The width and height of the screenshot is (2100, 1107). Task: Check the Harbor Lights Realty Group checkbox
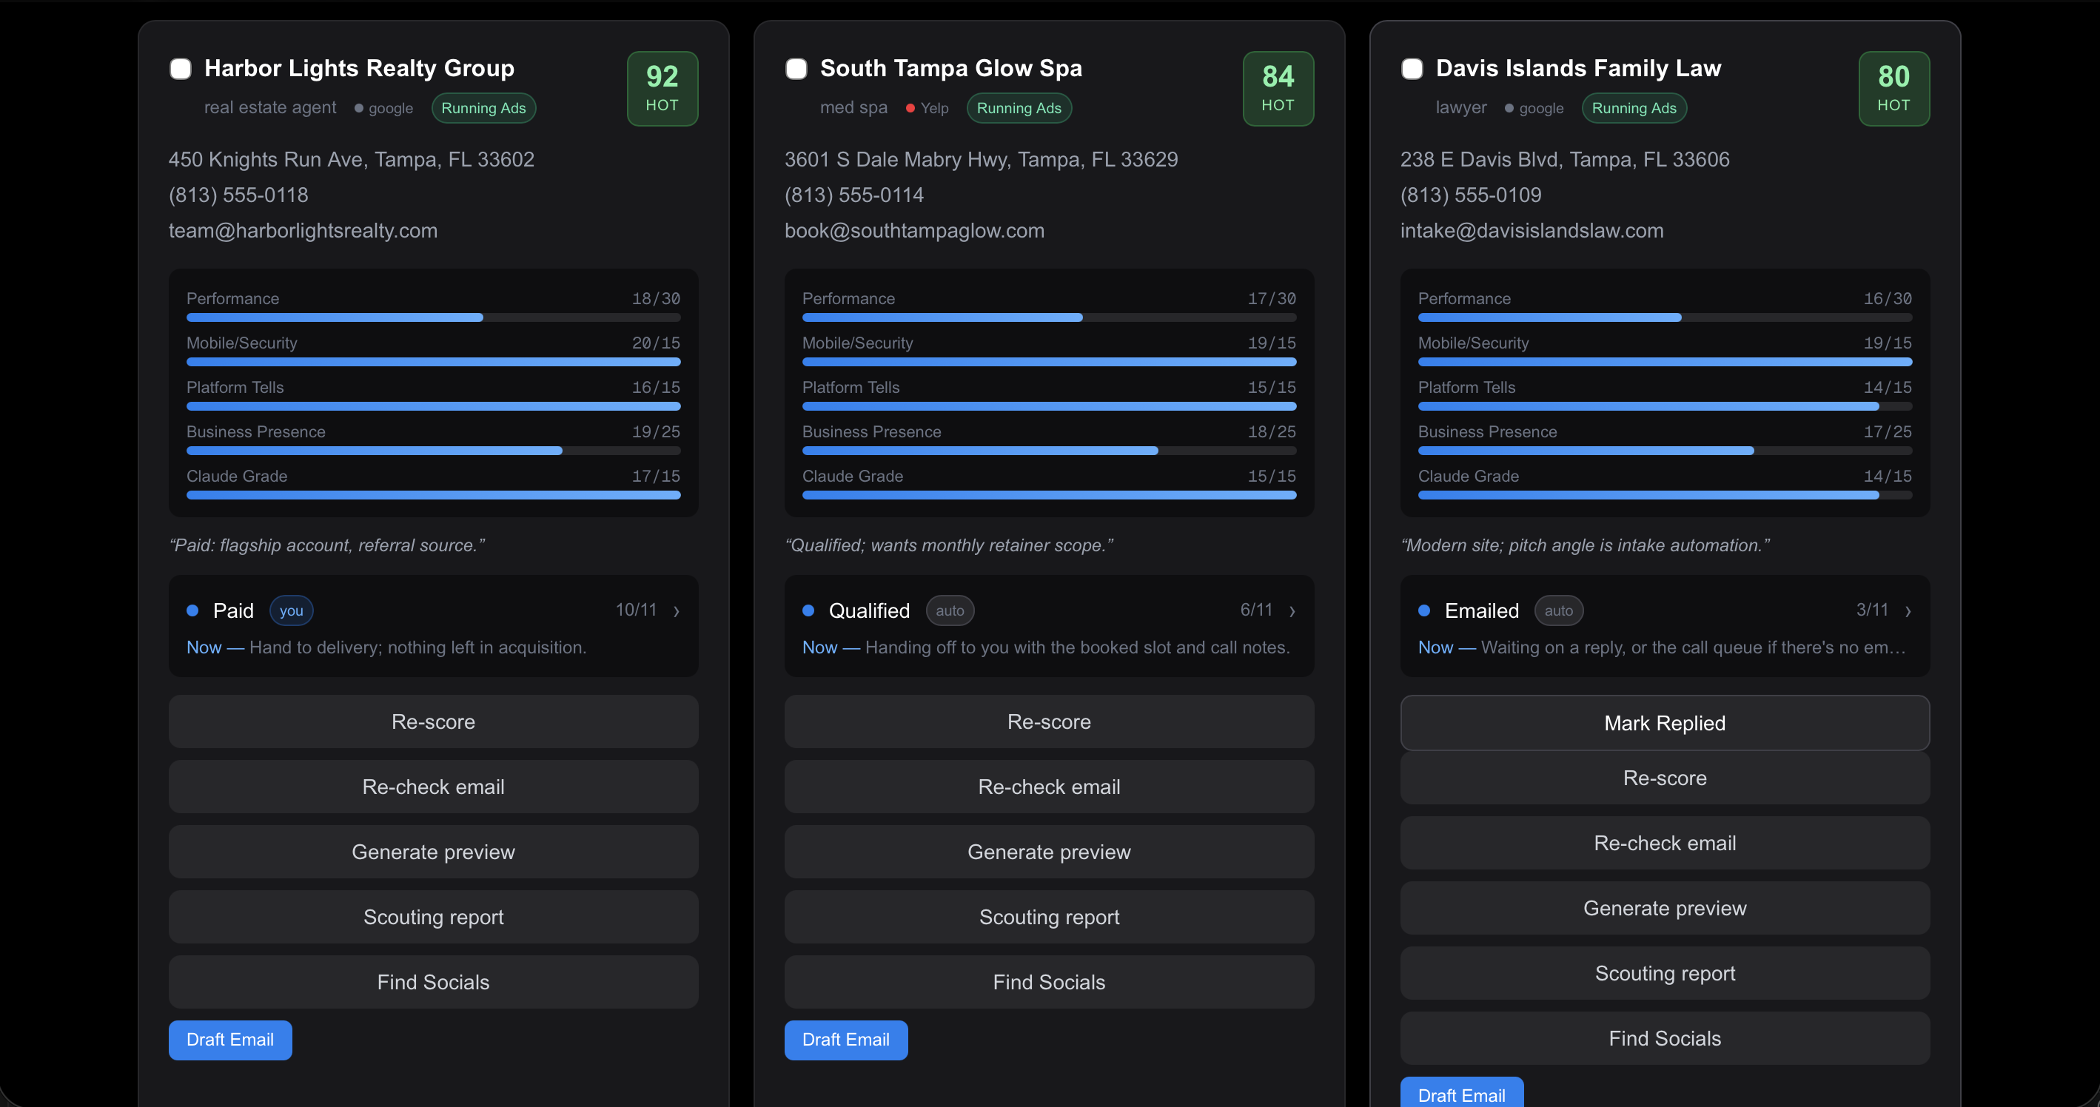click(180, 69)
